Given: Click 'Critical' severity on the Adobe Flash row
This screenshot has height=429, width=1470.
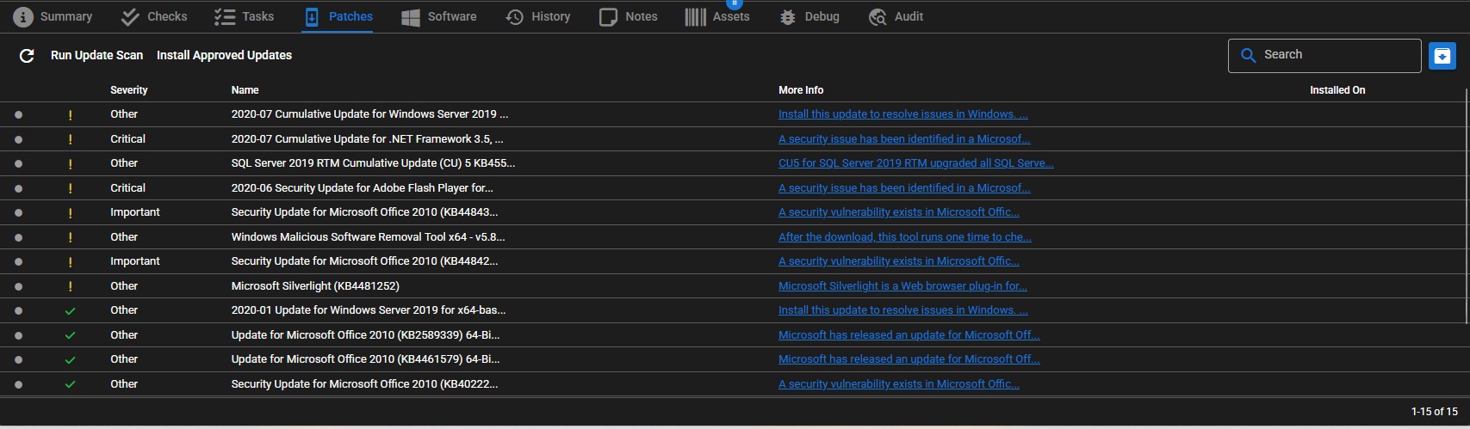Looking at the screenshot, I should [x=127, y=188].
